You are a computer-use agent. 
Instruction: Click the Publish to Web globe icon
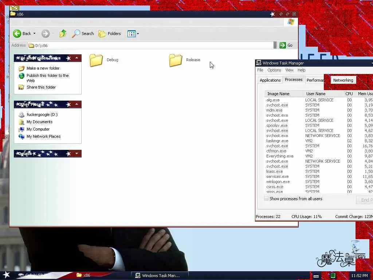tap(21, 76)
